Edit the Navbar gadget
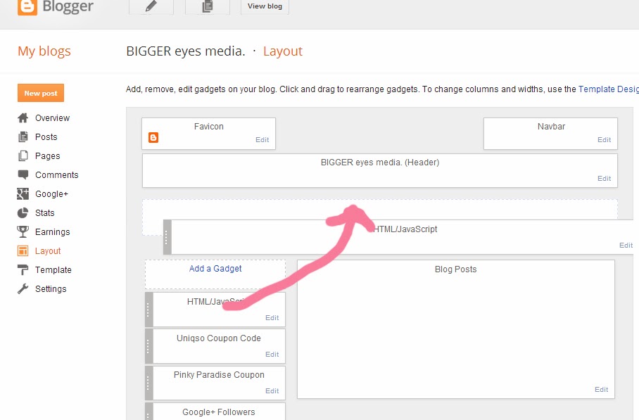The height and width of the screenshot is (420, 639). coord(604,140)
